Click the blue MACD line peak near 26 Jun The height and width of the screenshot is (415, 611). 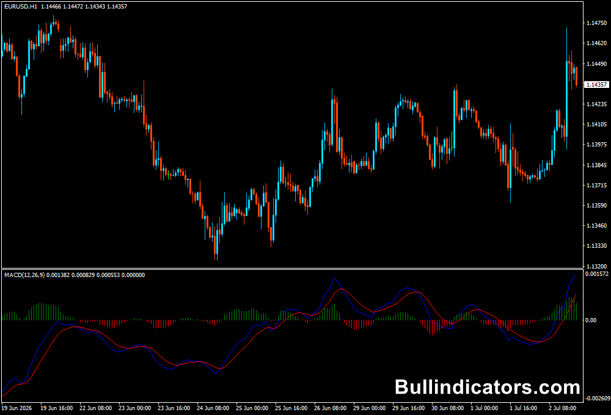(334, 278)
